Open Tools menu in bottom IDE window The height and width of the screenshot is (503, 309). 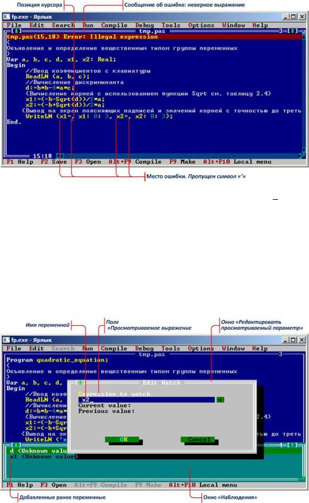click(171, 349)
